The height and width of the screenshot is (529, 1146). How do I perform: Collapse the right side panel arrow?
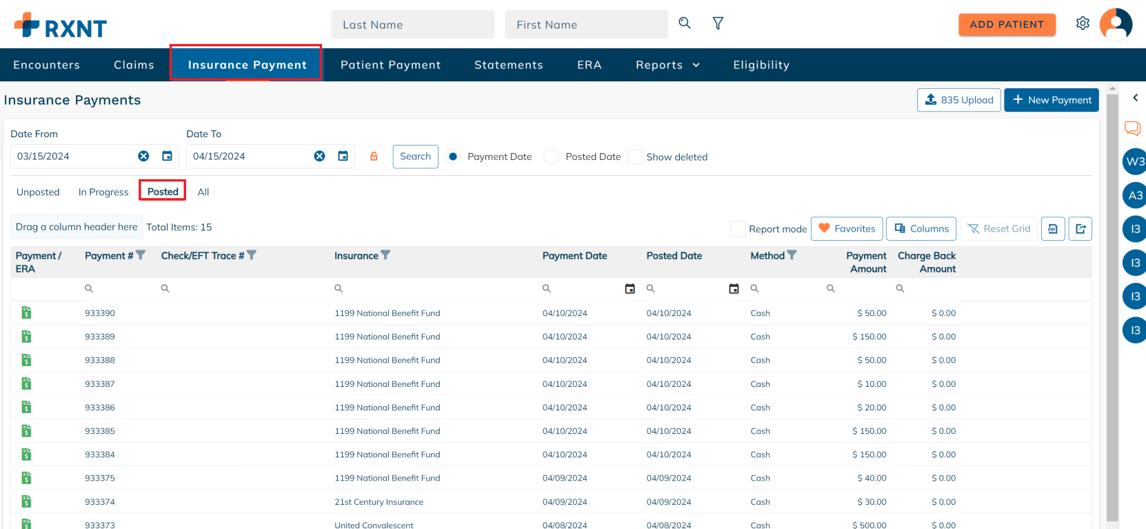coord(1135,98)
